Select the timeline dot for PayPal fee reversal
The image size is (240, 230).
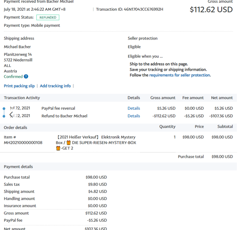click(4, 109)
